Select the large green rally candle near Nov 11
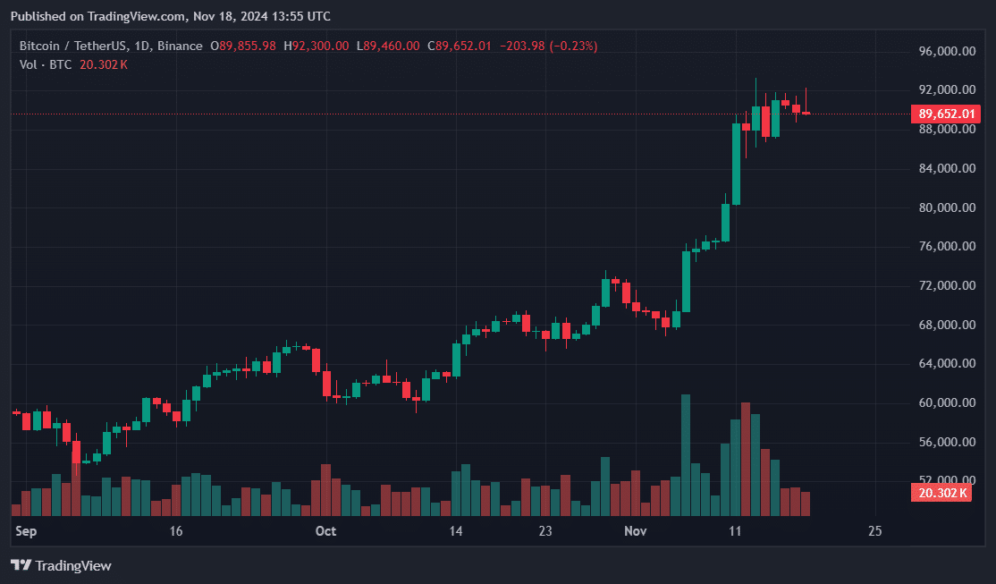 [x=739, y=165]
